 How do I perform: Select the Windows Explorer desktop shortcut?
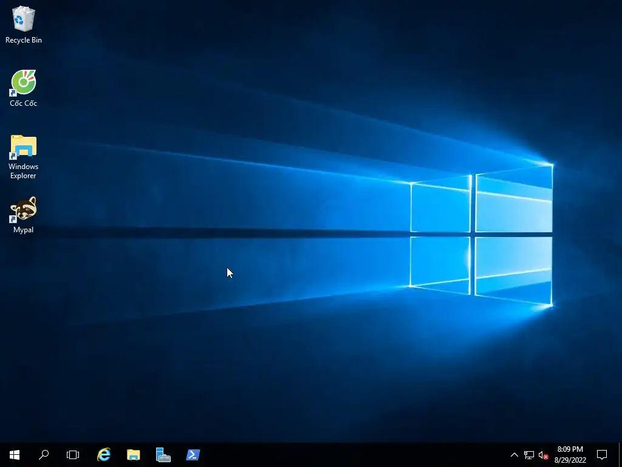[24, 157]
